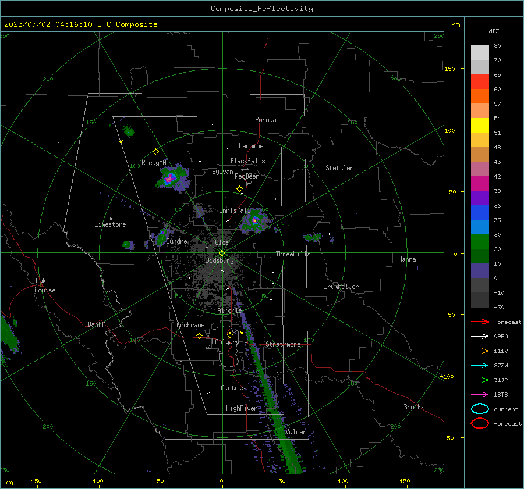524x489 pixels.
Task: Click the dBZ legend heading
Action: [494, 31]
